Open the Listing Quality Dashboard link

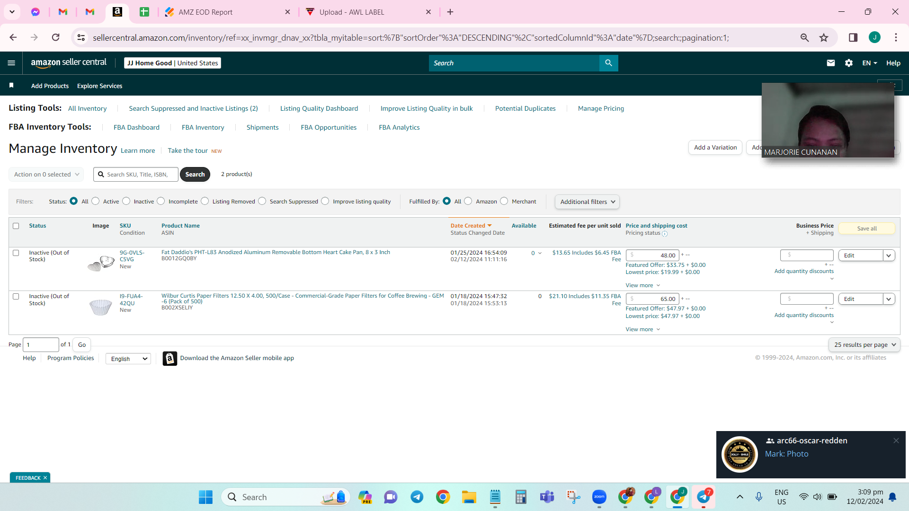click(319, 108)
